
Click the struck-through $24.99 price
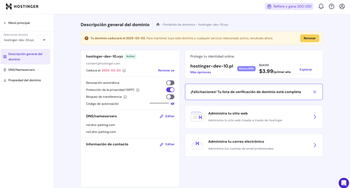(264, 65)
